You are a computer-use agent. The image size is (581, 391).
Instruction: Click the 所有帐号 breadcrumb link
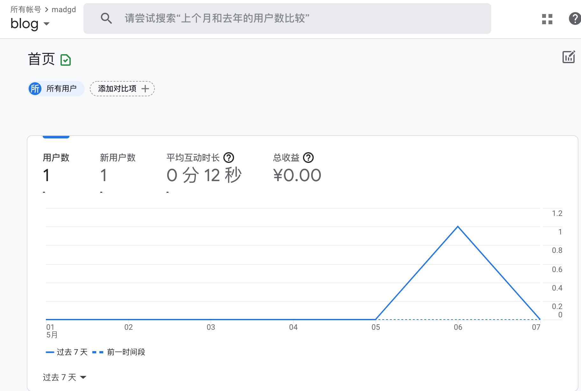(x=26, y=10)
